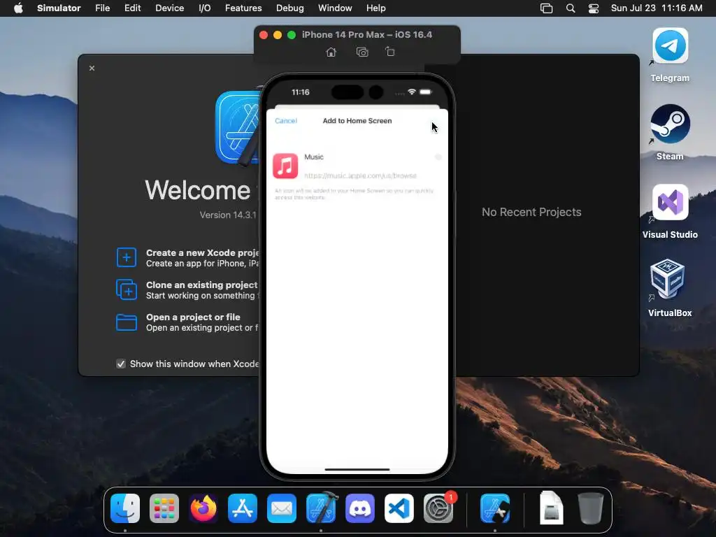716x537 pixels.
Task: Open the Debug menu
Action: pos(290,8)
